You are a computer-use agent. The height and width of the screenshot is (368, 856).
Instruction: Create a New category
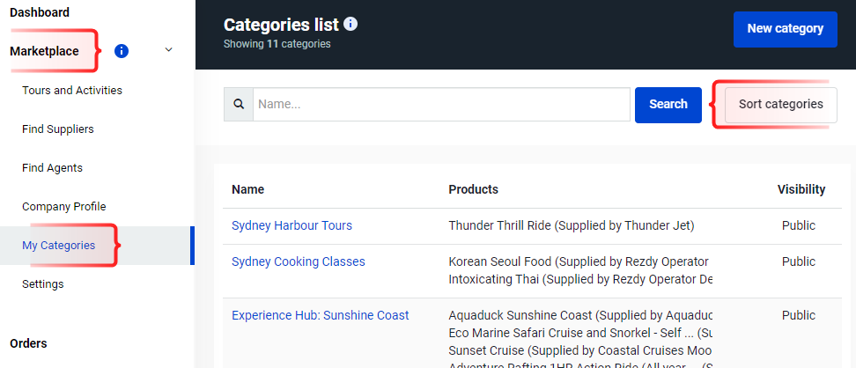tap(785, 29)
